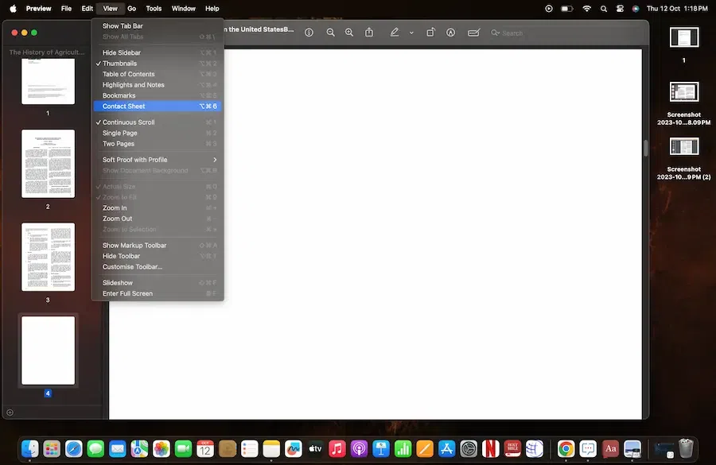
Task: Choose Hide Sidebar in View menu
Action: (158, 53)
